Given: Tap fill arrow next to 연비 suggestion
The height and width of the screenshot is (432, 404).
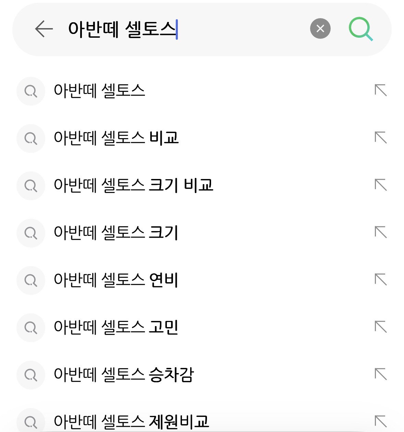Looking at the screenshot, I should pyautogui.click(x=380, y=280).
